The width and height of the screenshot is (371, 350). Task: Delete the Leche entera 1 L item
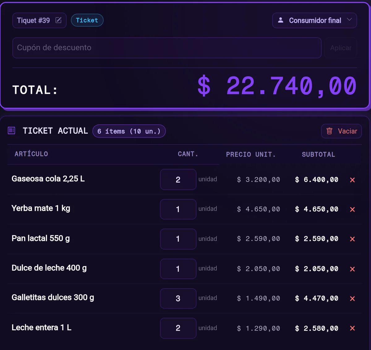352,328
